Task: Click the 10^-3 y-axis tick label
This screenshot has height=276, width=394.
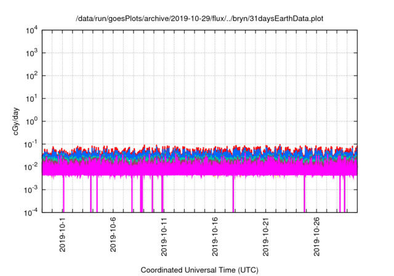Action: click(31, 190)
